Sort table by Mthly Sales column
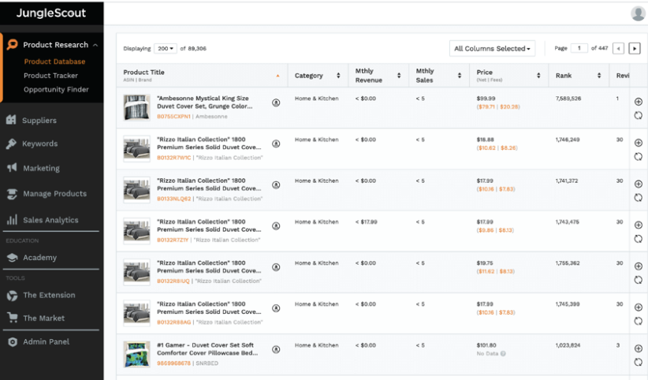Viewport: 648px width, 380px height. pos(459,75)
